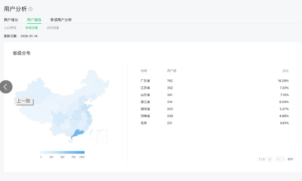
Task: Click the map color legend gradient bar
Action: [x=62, y=152]
